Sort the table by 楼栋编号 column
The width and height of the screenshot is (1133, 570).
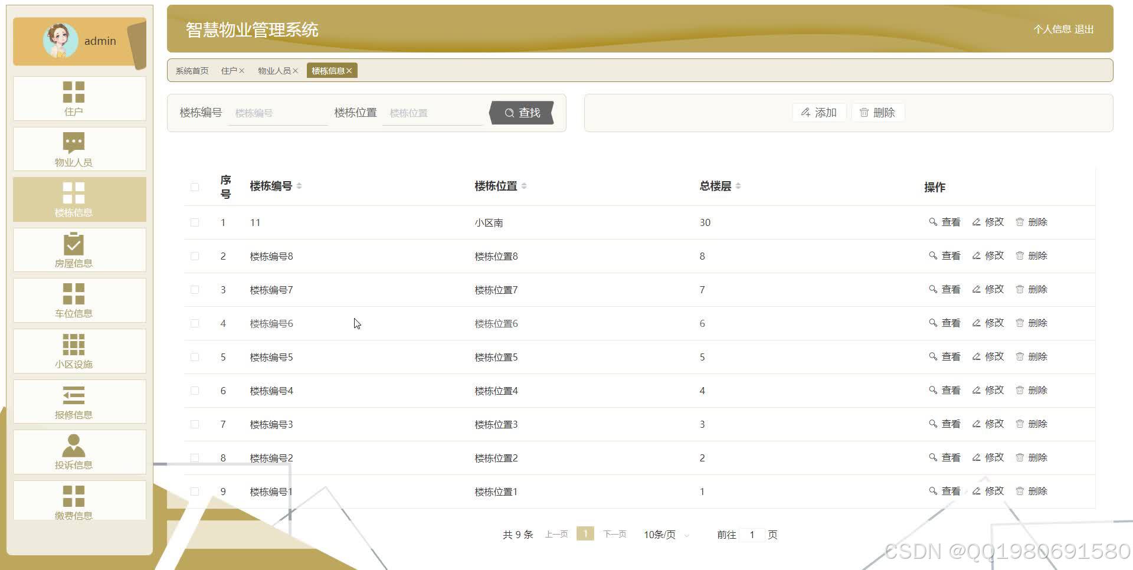point(300,185)
